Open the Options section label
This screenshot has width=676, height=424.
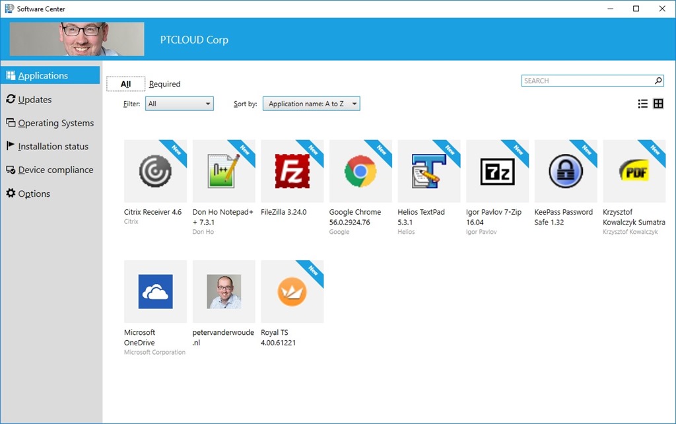[x=34, y=194]
